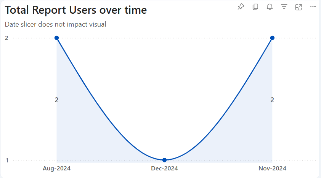The image size is (321, 178).
Task: Click the y-axis value 1 label
Action: [x=6, y=160]
